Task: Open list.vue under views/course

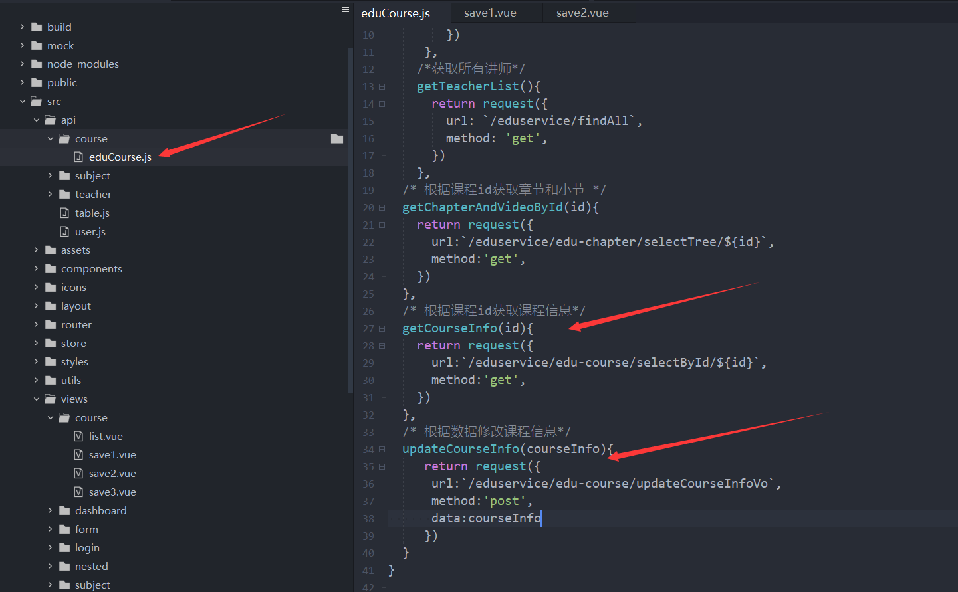Action: [106, 437]
